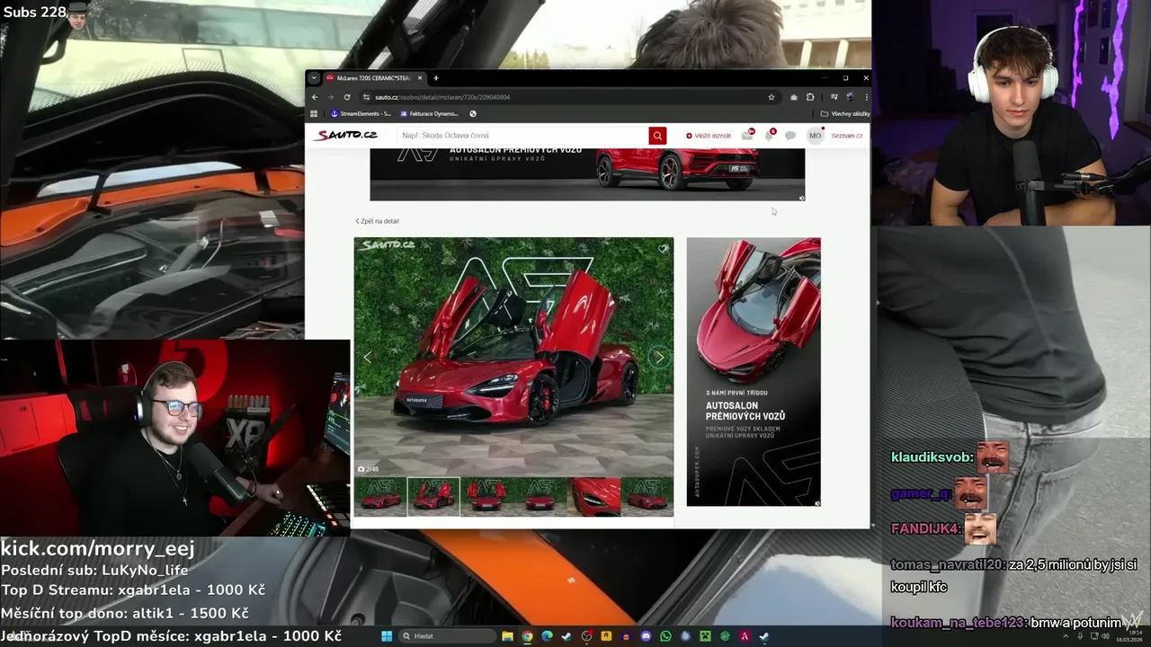
Task: Select the McLaren 720S CERAMIC tab
Action: click(374, 78)
